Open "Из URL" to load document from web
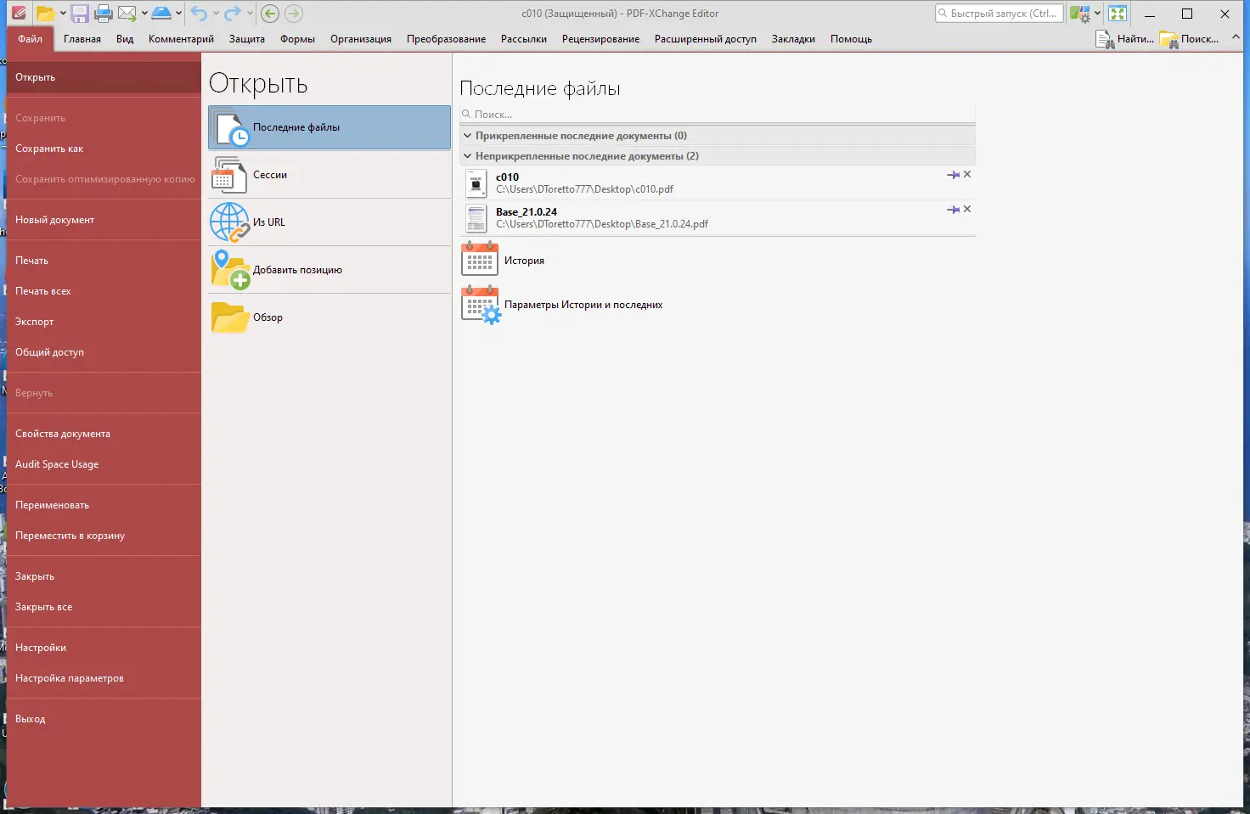This screenshot has height=814, width=1250. click(x=269, y=222)
